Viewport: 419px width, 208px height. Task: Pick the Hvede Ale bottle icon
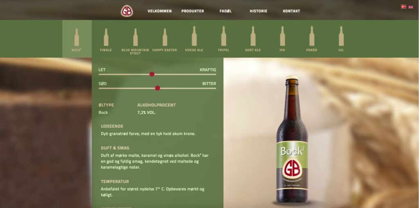click(x=194, y=36)
